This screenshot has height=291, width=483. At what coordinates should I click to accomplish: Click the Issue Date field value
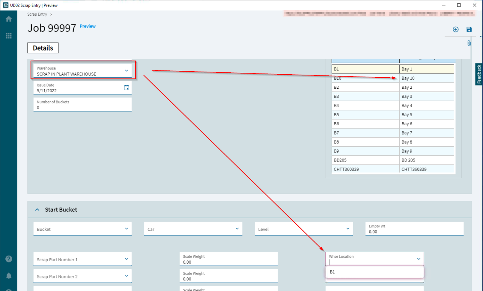click(46, 91)
